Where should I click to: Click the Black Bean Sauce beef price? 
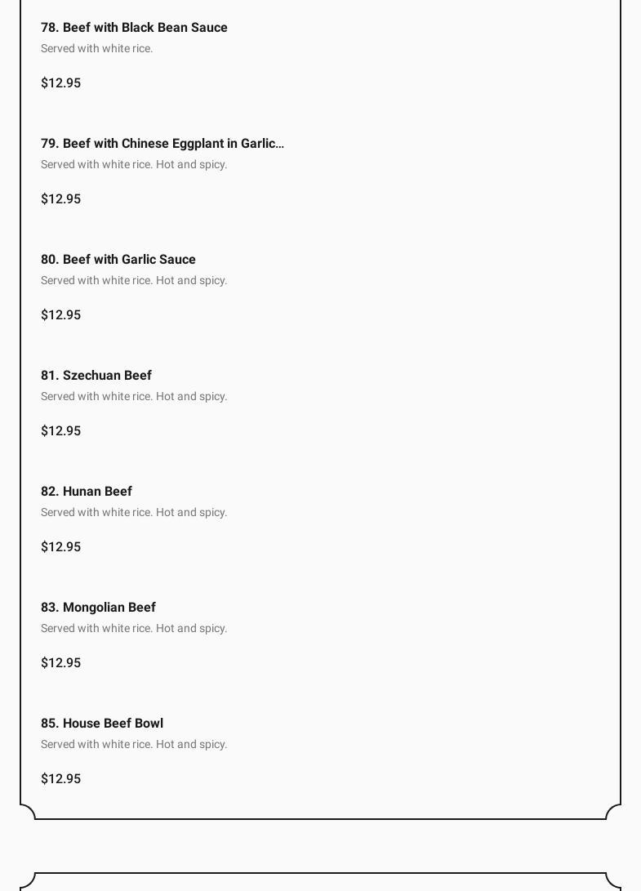(x=61, y=83)
